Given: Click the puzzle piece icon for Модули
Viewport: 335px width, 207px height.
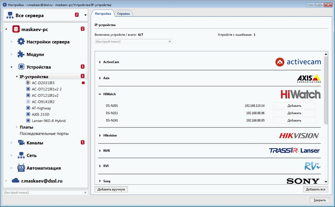Looking at the screenshot, I should pos(21,54).
